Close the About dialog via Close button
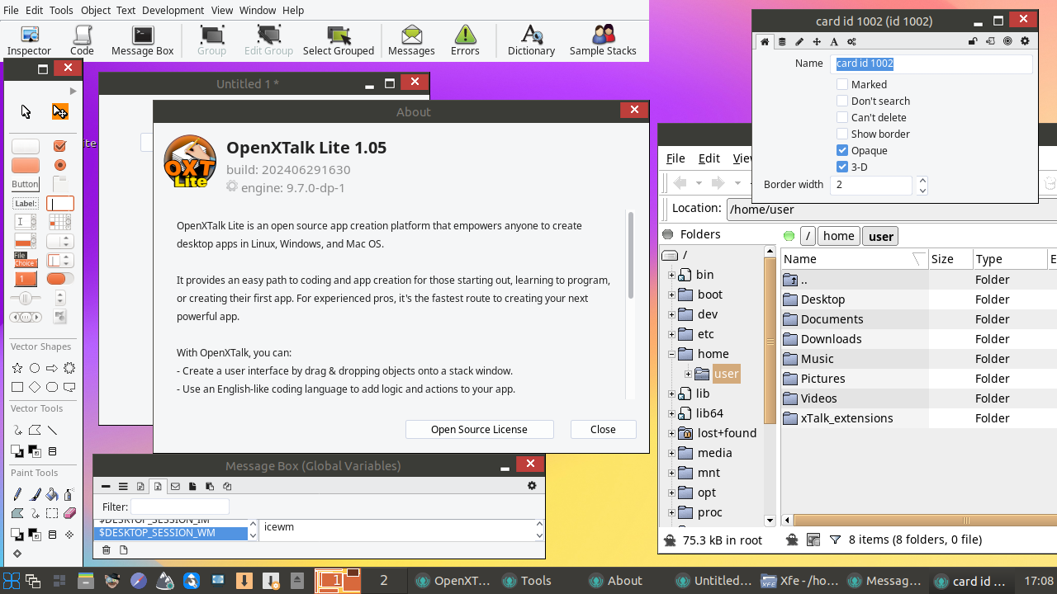The height and width of the screenshot is (594, 1057). [603, 429]
